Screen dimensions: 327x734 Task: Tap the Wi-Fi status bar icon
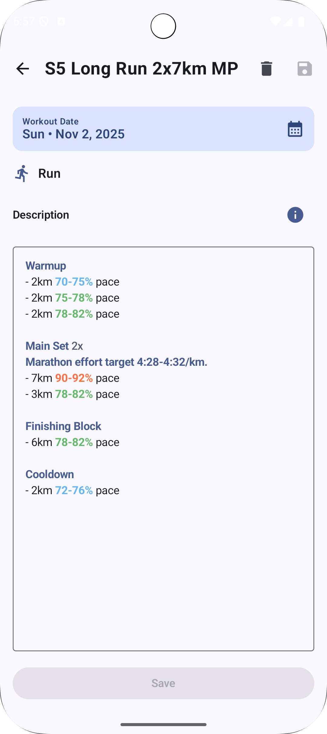point(275,21)
